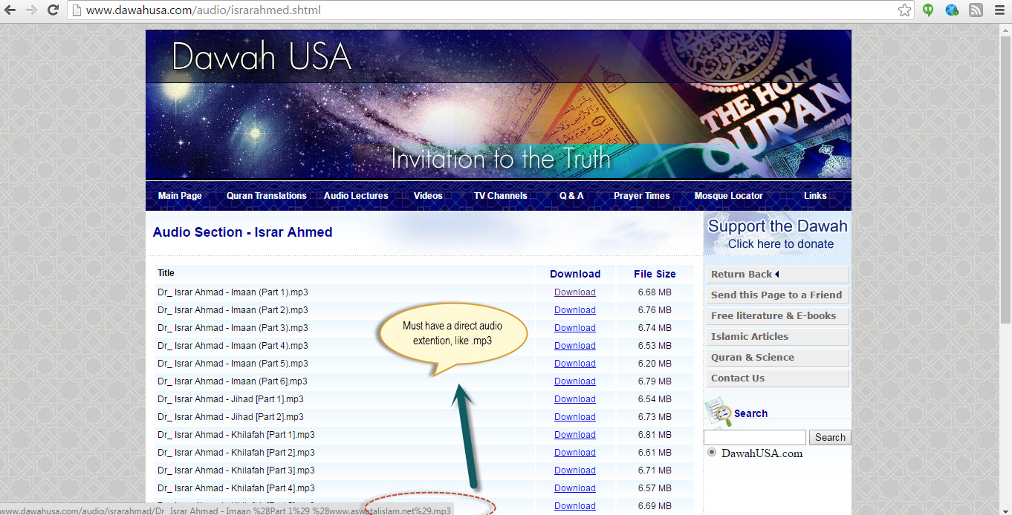Open the Hangouts extension icon
This screenshot has width=1012, height=515.
[x=928, y=10]
